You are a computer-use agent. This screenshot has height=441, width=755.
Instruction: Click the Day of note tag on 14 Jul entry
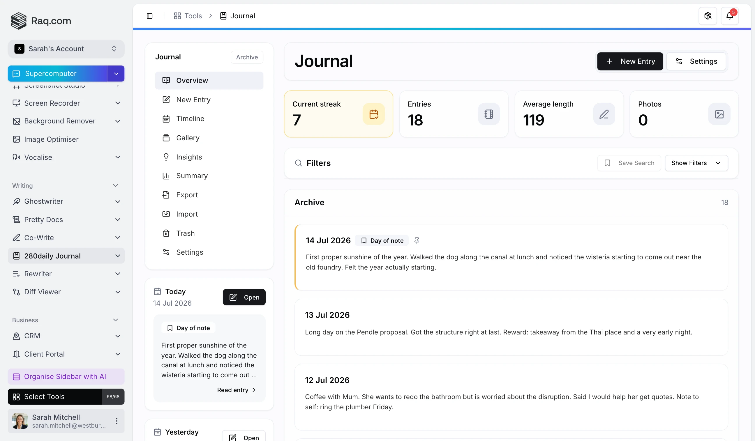click(382, 240)
